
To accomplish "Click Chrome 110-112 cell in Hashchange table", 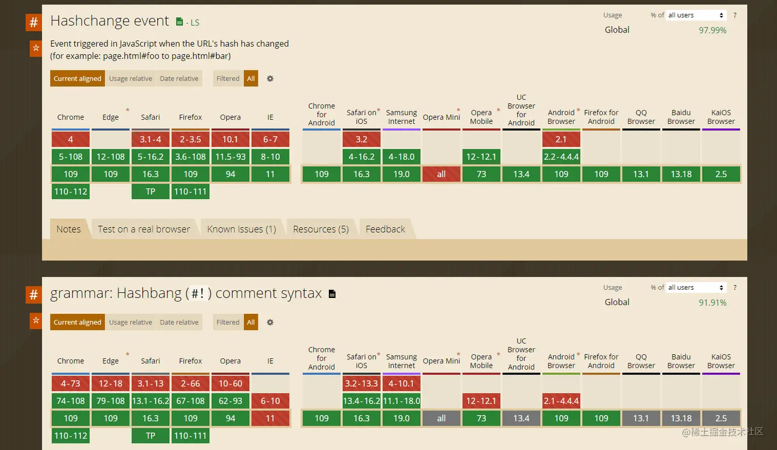I will [x=70, y=192].
